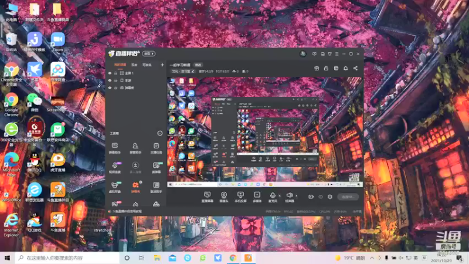Image resolution: width=469 pixels, height=264 pixels.
Task: Click the share icon above preview
Action: pos(355,68)
